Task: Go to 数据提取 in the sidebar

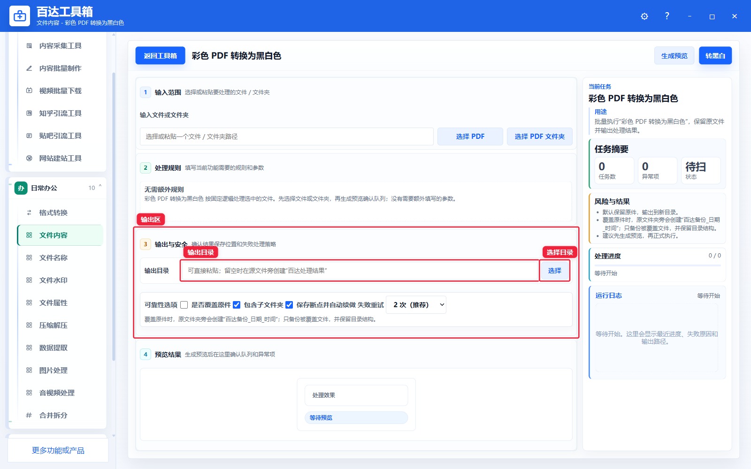Action: [x=60, y=348]
